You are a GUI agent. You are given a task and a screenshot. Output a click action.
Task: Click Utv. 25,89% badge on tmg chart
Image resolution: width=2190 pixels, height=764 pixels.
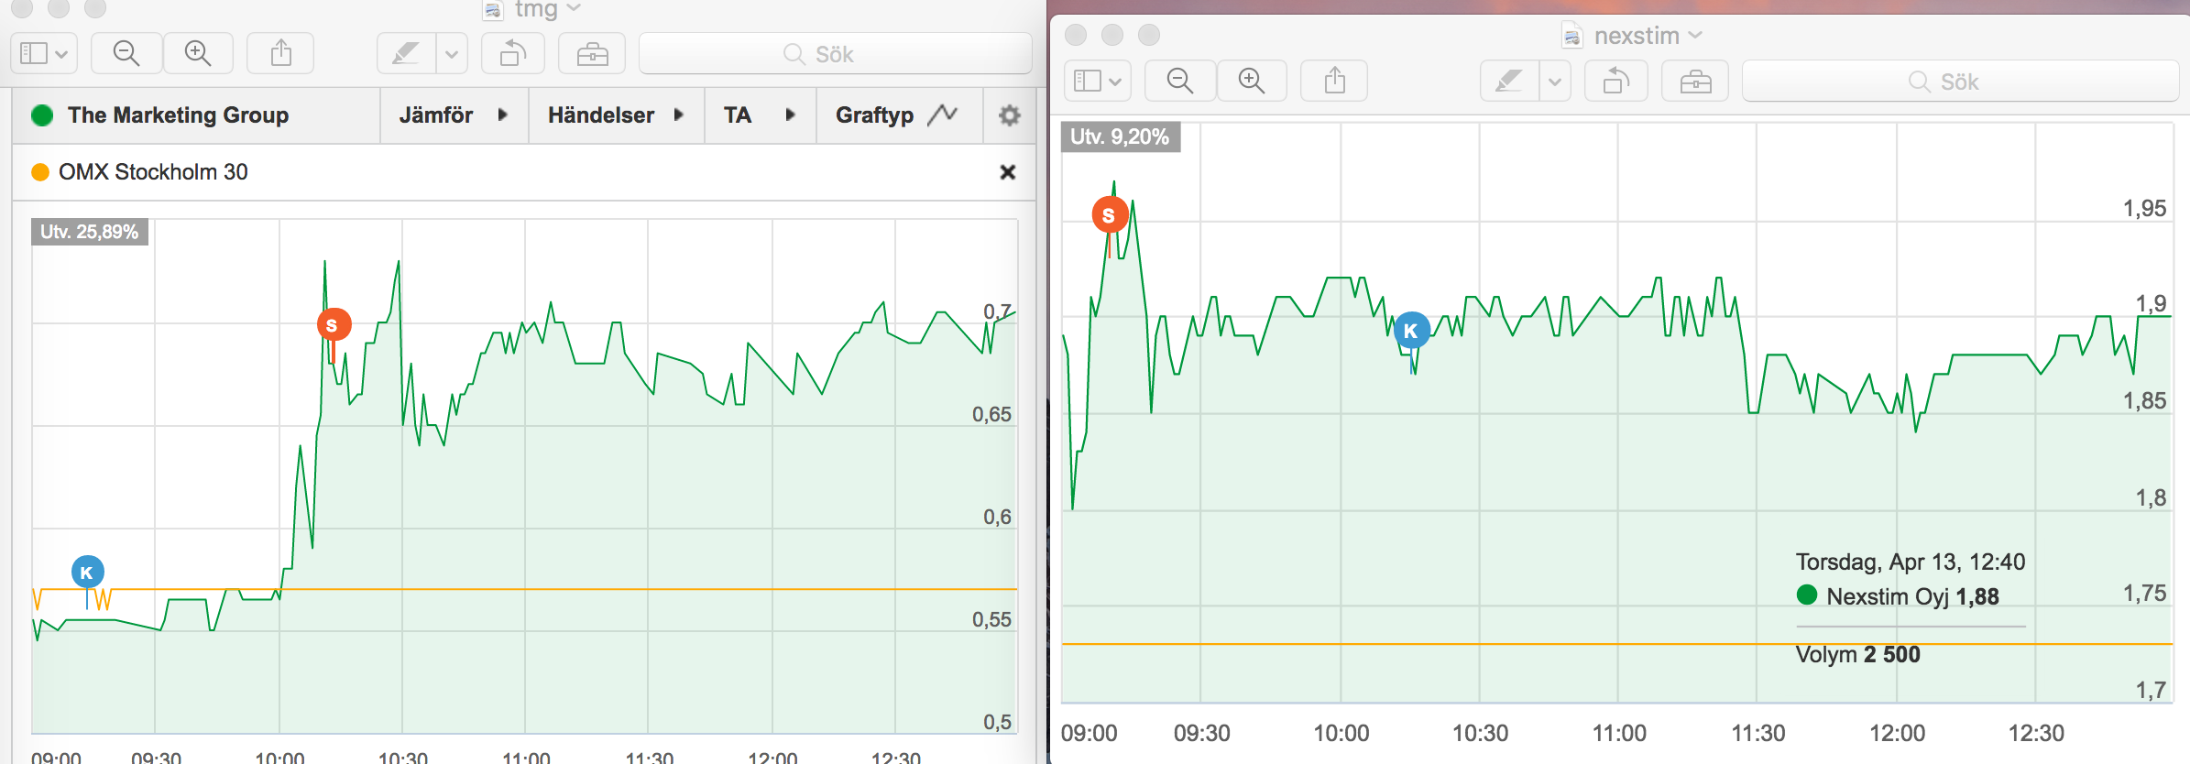[90, 232]
